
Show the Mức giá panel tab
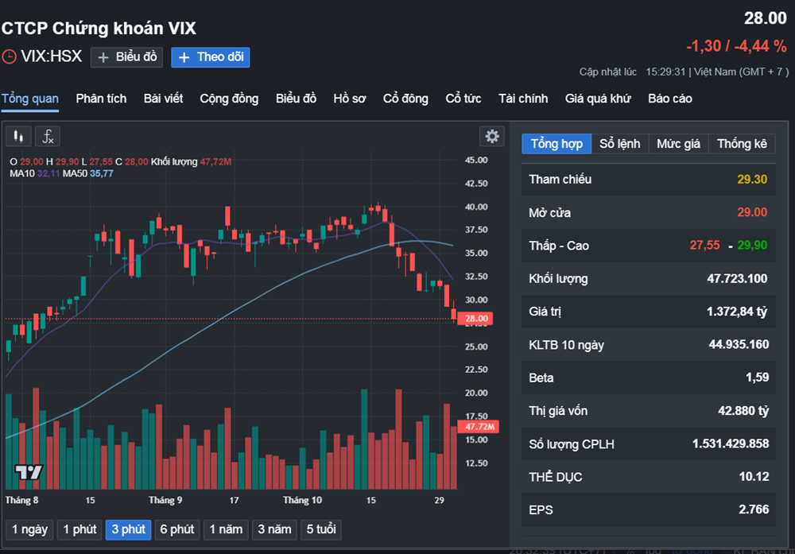click(678, 144)
